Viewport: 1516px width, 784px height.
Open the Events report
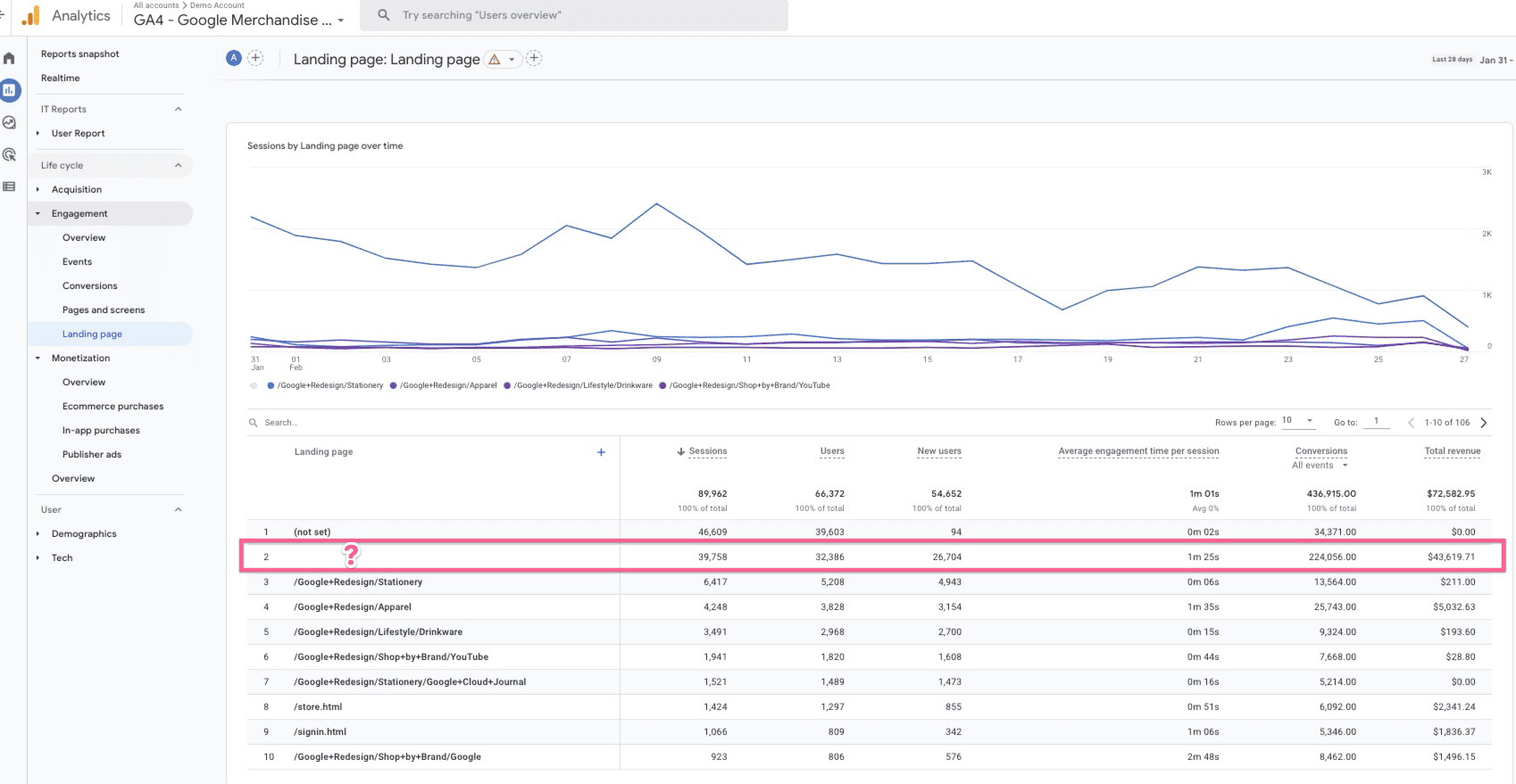pyautogui.click(x=78, y=261)
